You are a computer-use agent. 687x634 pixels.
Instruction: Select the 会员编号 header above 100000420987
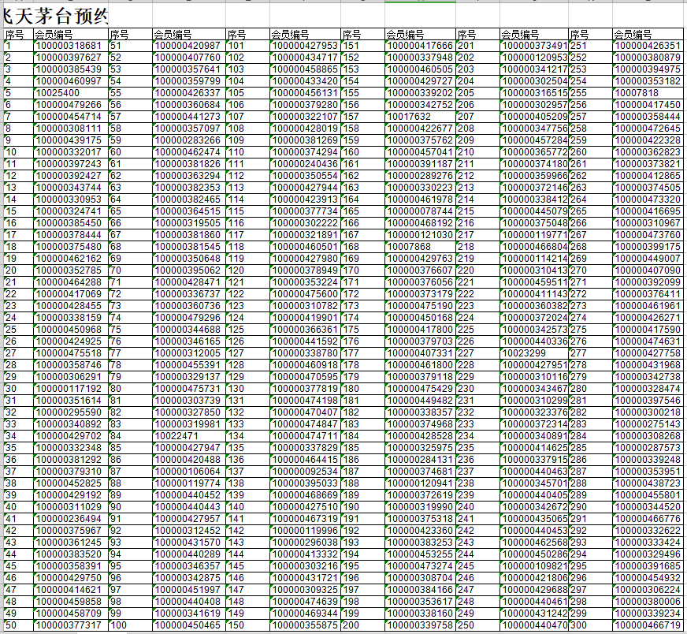(189, 35)
